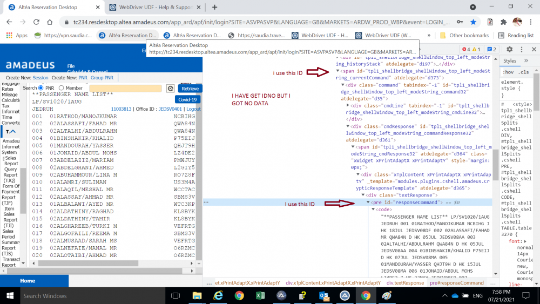Close the Altéa Reservation Desktop tab
Image resolution: width=540 pixels, height=304 pixels.
(98, 7)
